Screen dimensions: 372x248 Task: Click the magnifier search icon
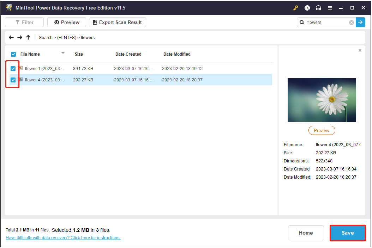pyautogui.click(x=302, y=22)
